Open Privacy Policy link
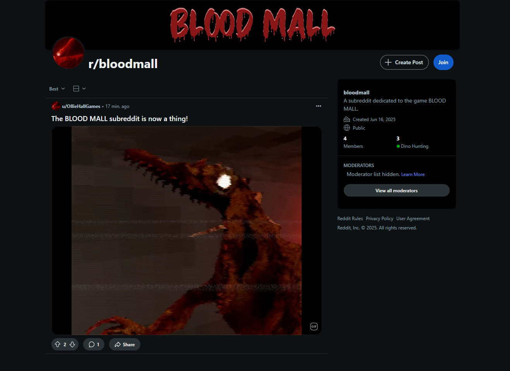The image size is (510, 371). coord(379,219)
